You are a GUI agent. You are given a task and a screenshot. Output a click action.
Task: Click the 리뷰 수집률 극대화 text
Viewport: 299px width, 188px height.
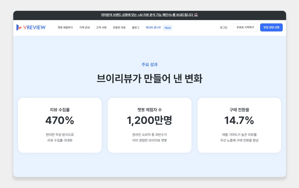[x=60, y=140]
